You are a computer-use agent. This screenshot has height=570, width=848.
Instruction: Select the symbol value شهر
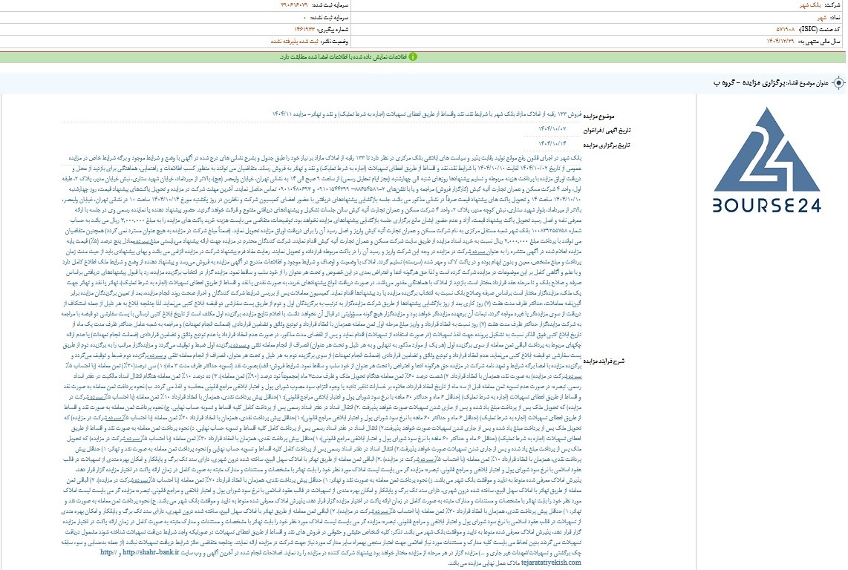click(x=821, y=17)
